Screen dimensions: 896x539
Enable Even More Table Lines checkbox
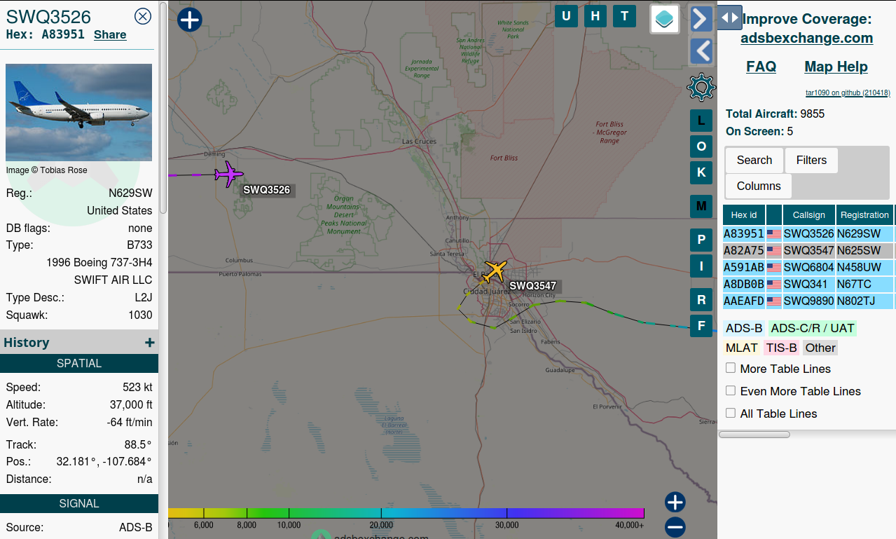[x=731, y=390]
